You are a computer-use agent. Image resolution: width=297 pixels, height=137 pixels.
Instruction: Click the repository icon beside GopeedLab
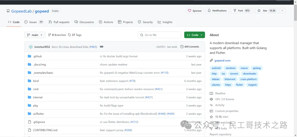8,11
